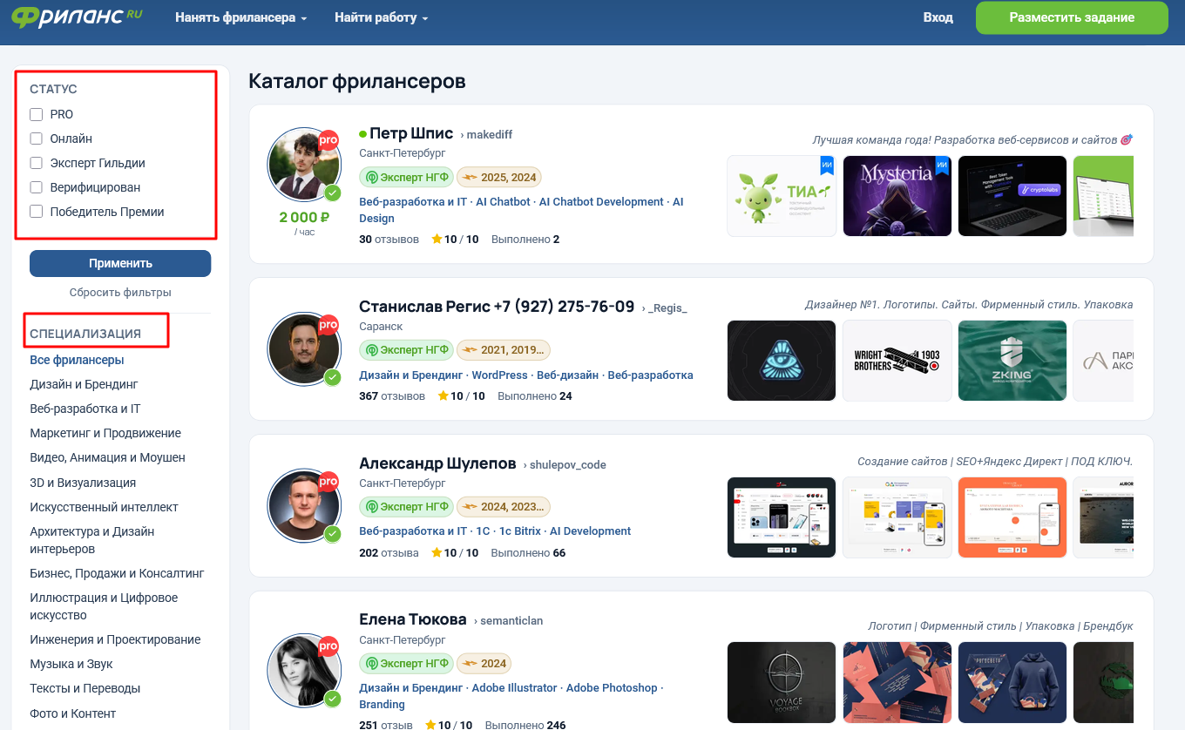Tick the Онлайн status checkbox
Screen dimensions: 1185x730
coord(36,139)
